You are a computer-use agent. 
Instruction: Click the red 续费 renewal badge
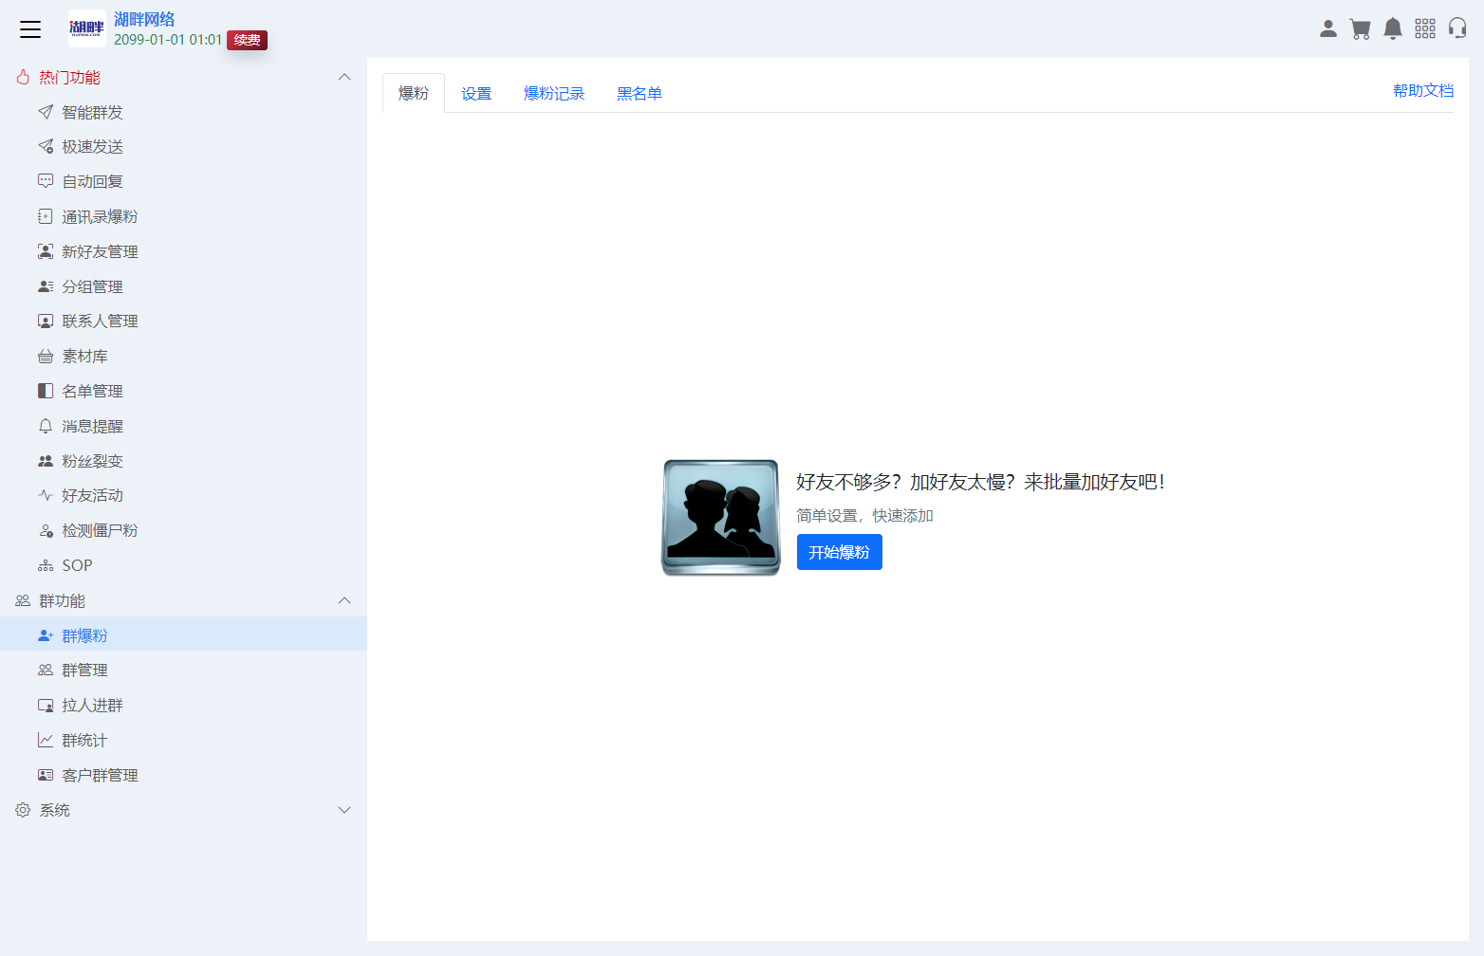click(247, 40)
